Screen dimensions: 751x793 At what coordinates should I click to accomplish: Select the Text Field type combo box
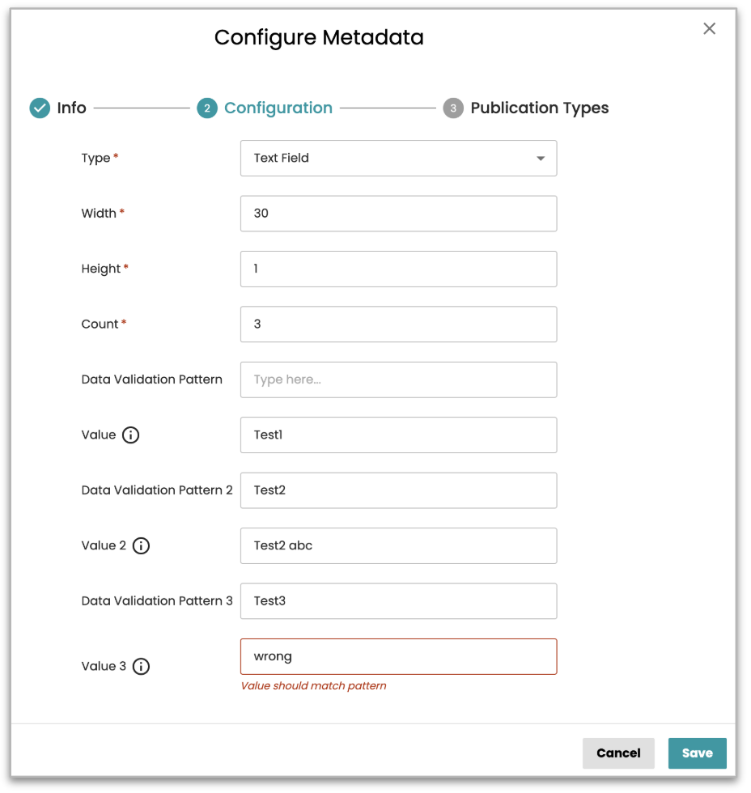388,159
